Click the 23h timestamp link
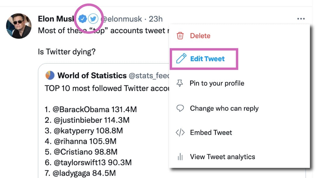The width and height of the screenshot is (316, 178). click(x=156, y=19)
